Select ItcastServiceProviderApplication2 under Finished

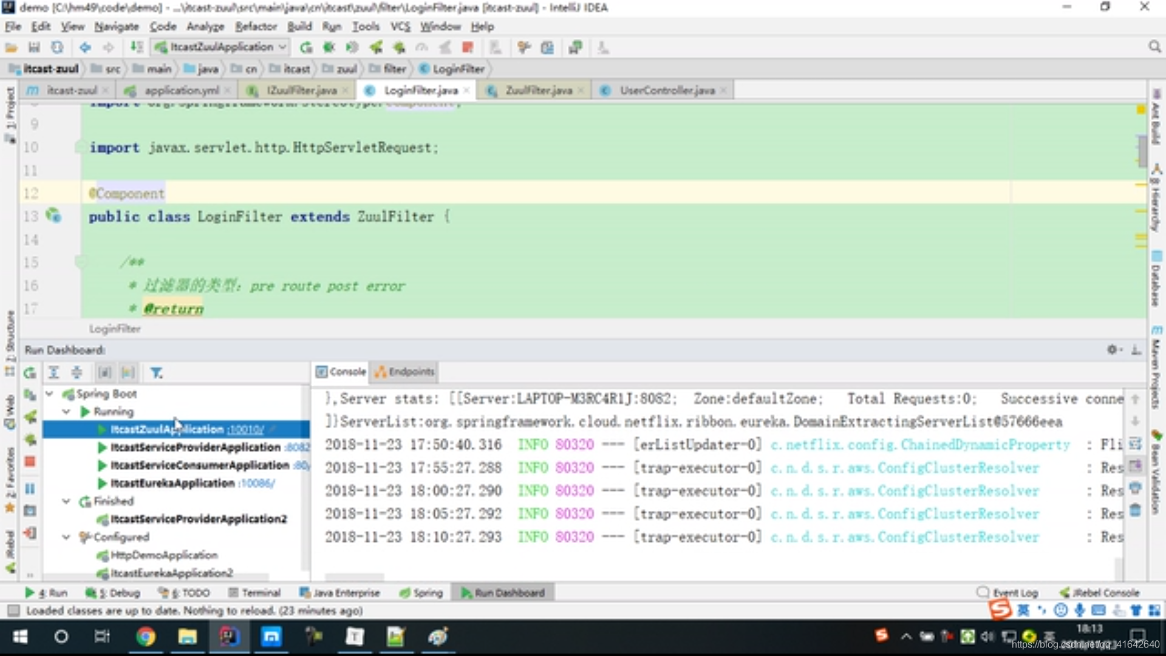198,519
